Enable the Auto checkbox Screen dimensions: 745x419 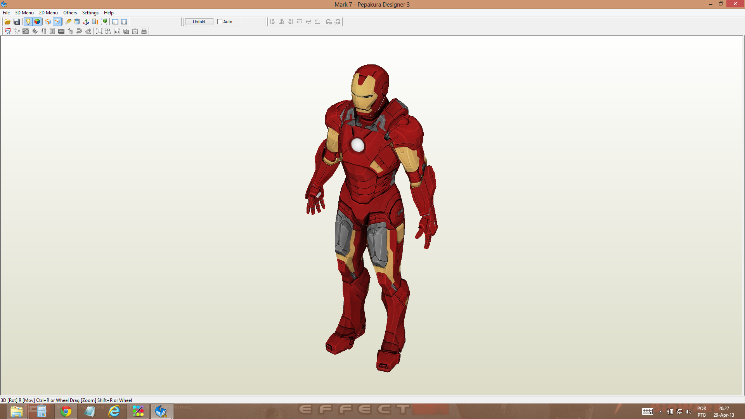pyautogui.click(x=220, y=22)
